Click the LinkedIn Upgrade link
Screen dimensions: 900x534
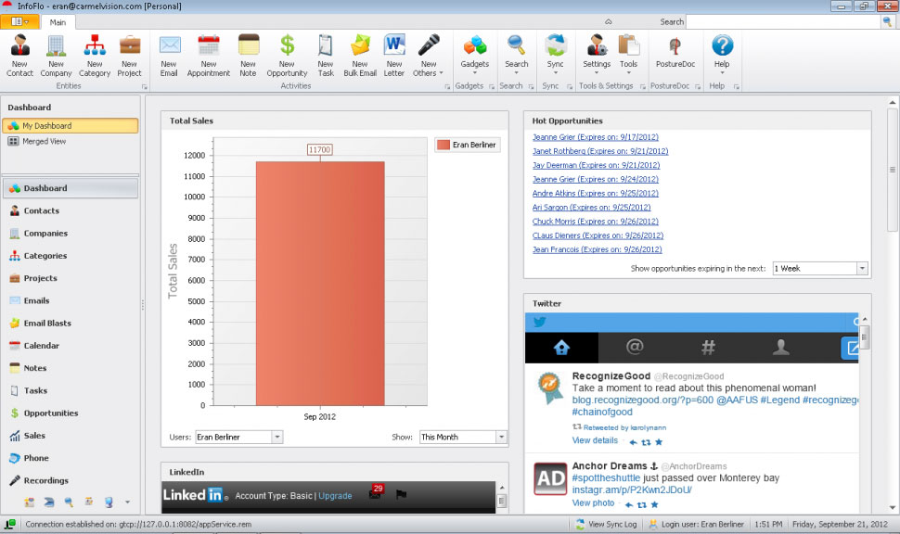[x=335, y=496]
